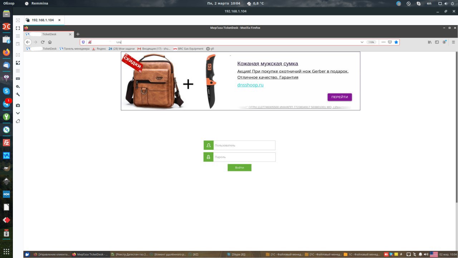458x258 pixels.
Task: Toggle Remmina scaled mode icon
Action: pos(18,63)
